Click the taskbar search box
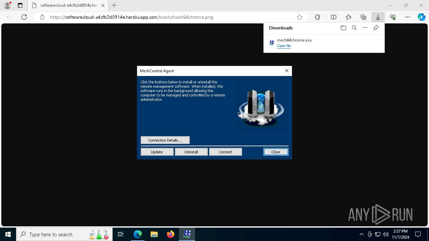The image size is (429, 241). coord(64,234)
